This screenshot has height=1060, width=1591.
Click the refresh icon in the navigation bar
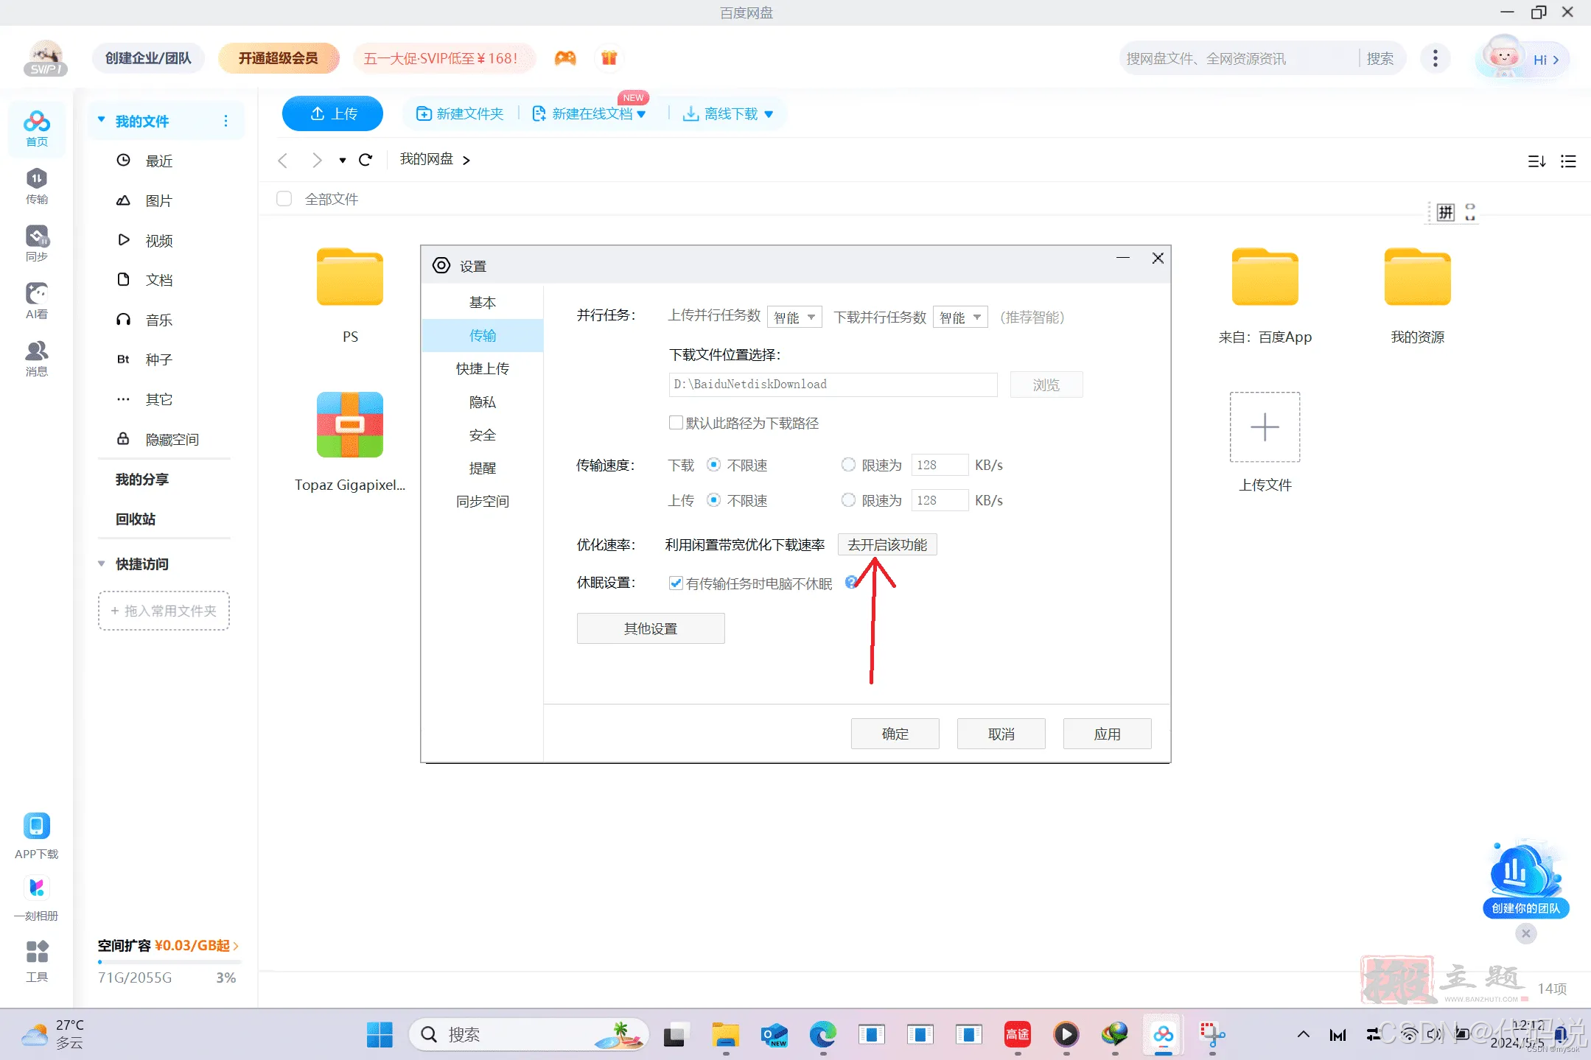pyautogui.click(x=366, y=160)
